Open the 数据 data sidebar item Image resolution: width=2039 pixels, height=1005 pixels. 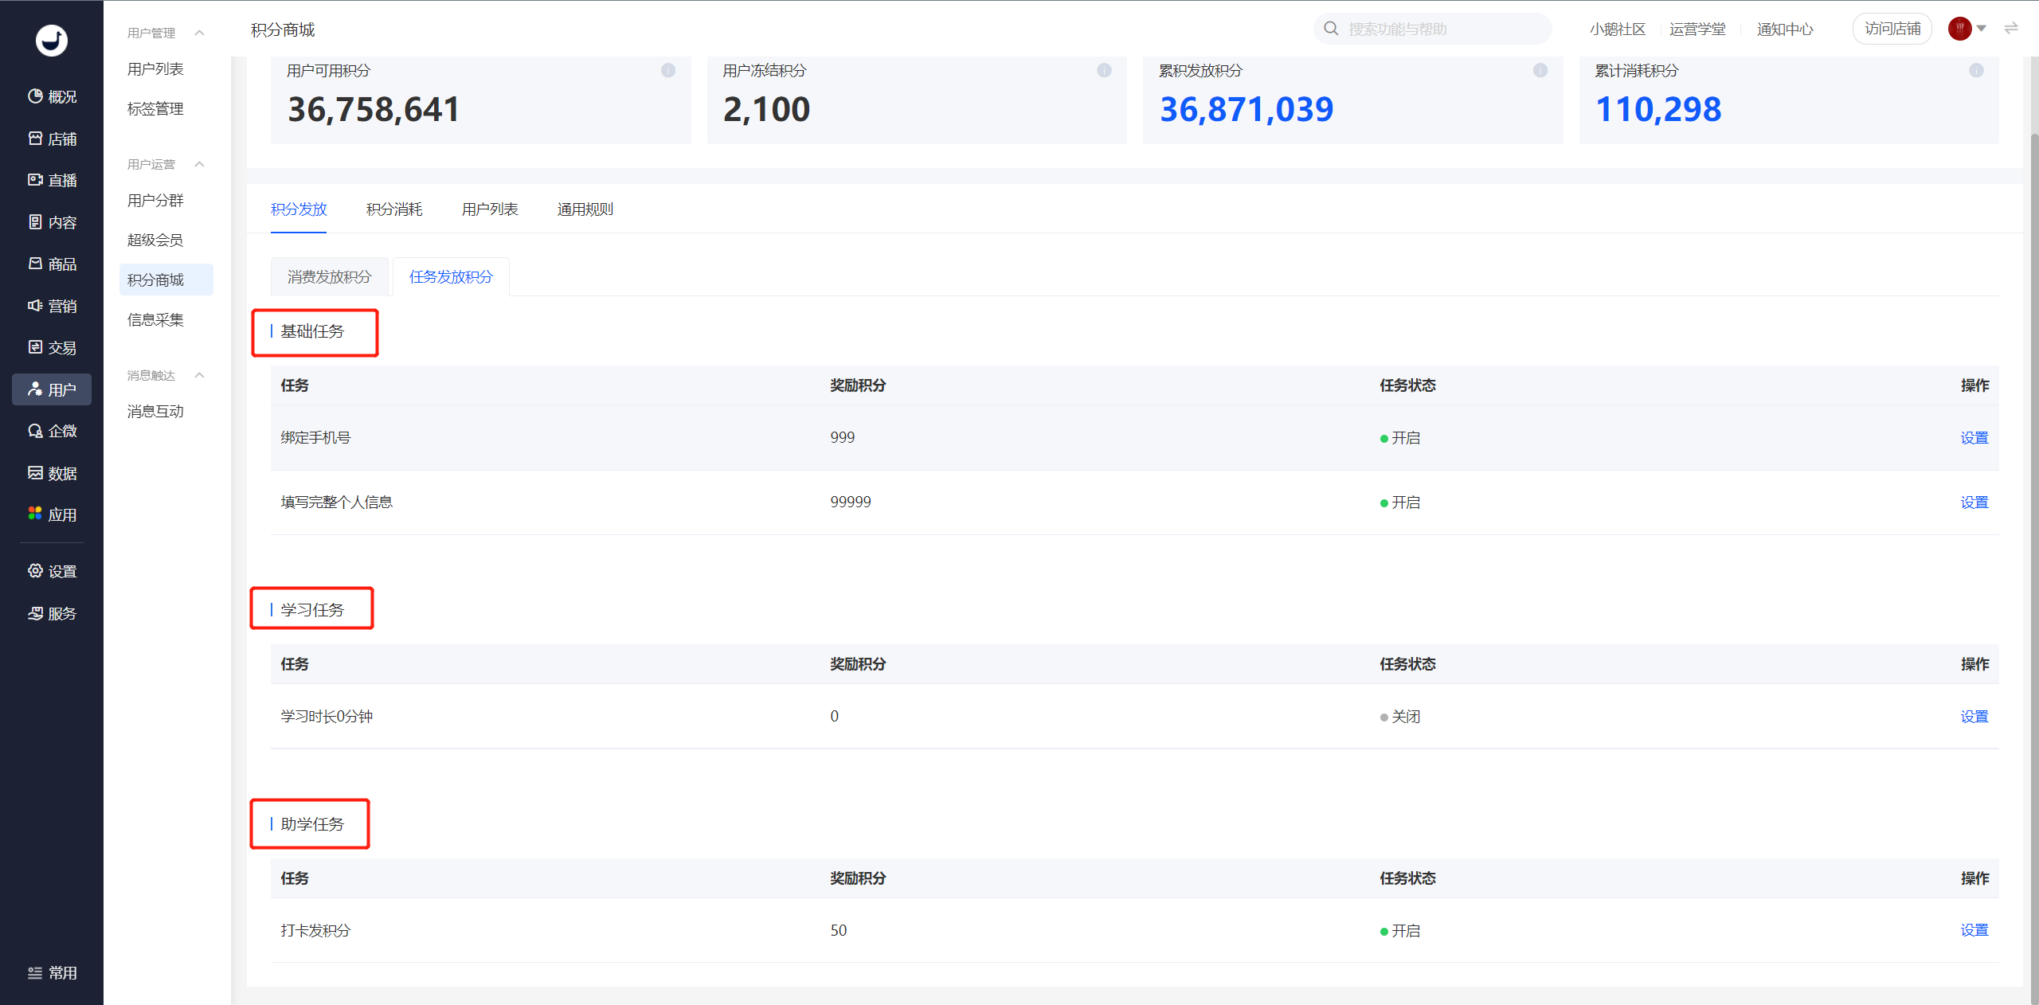click(x=52, y=473)
